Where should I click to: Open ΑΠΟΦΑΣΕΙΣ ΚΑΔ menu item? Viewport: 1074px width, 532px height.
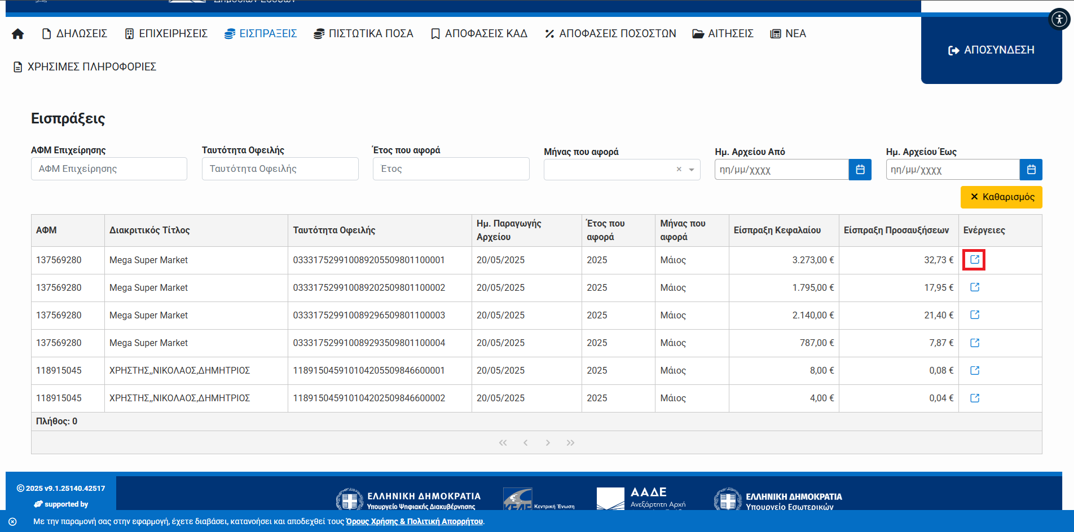coord(479,34)
